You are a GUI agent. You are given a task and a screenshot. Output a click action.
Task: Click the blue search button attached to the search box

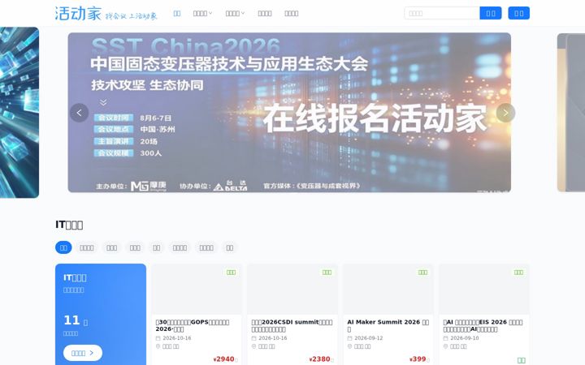(491, 13)
